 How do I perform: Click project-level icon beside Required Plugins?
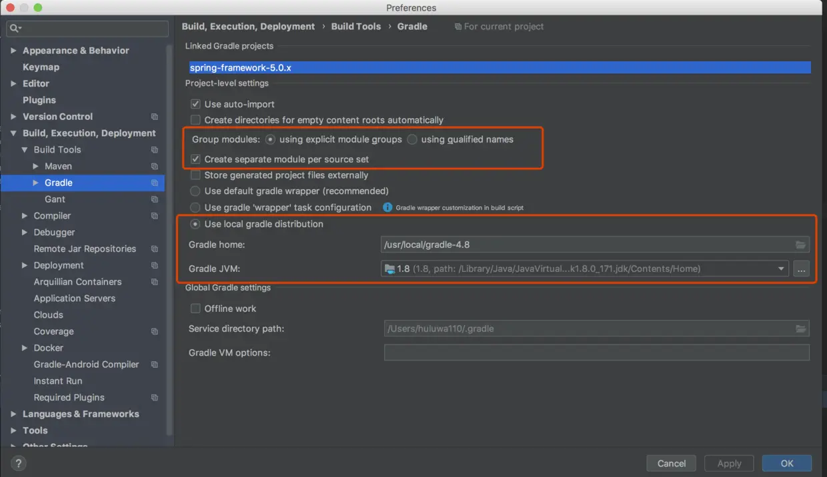(155, 398)
